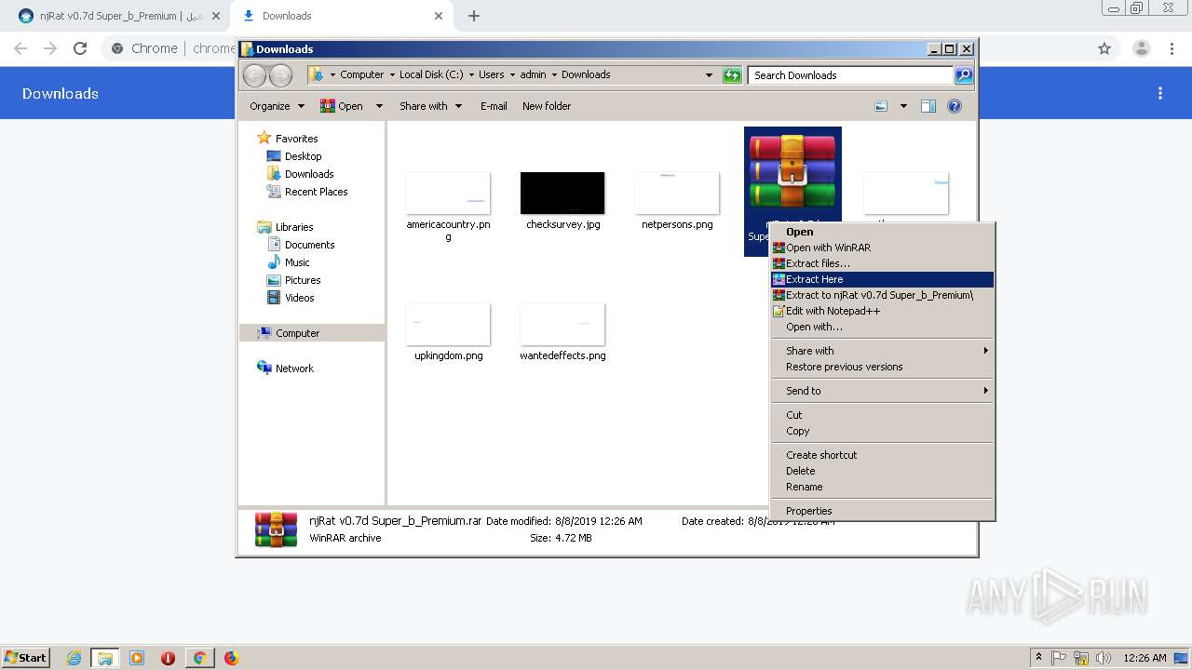1192x670 pixels.
Task: Open Firefox from the taskbar
Action: (x=231, y=658)
